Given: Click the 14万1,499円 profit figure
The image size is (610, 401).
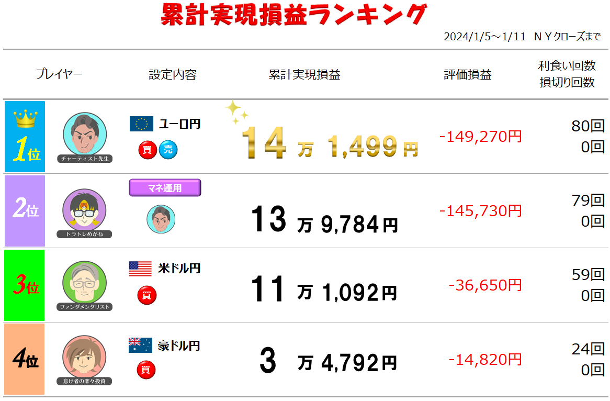Looking at the screenshot, I should click(330, 143).
